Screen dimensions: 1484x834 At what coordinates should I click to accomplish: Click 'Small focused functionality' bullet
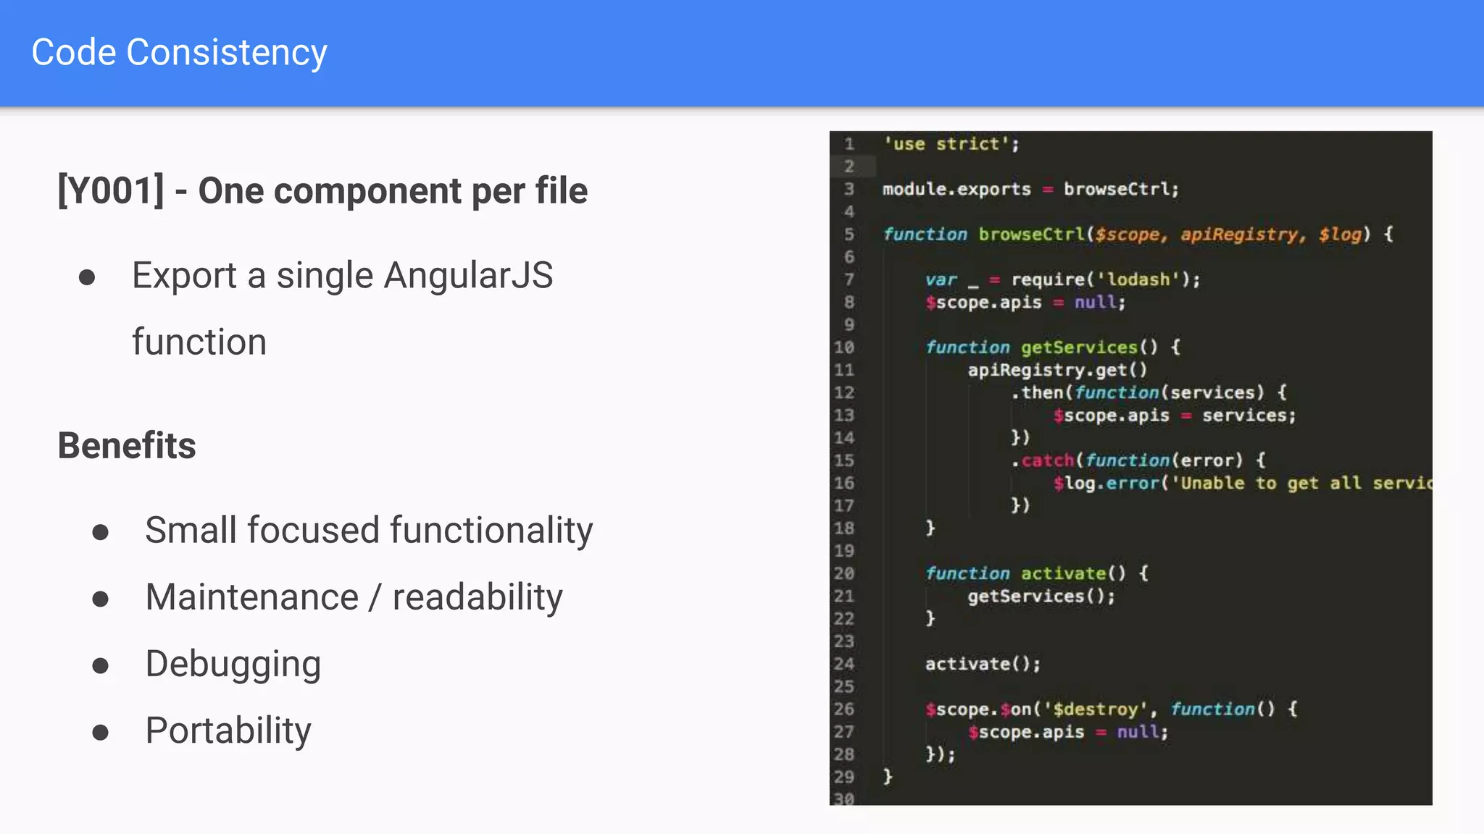[x=369, y=530]
